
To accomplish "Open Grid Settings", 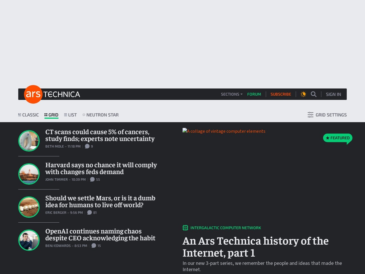I will coord(327,115).
